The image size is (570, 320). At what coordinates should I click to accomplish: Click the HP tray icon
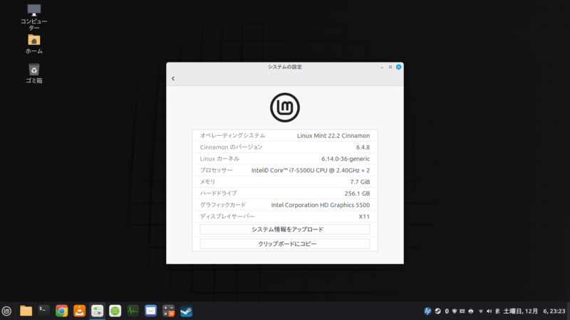[x=427, y=311]
